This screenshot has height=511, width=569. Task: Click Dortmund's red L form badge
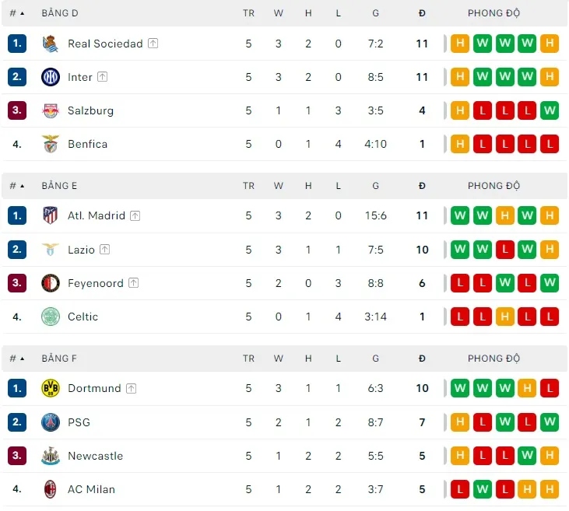tap(550, 388)
